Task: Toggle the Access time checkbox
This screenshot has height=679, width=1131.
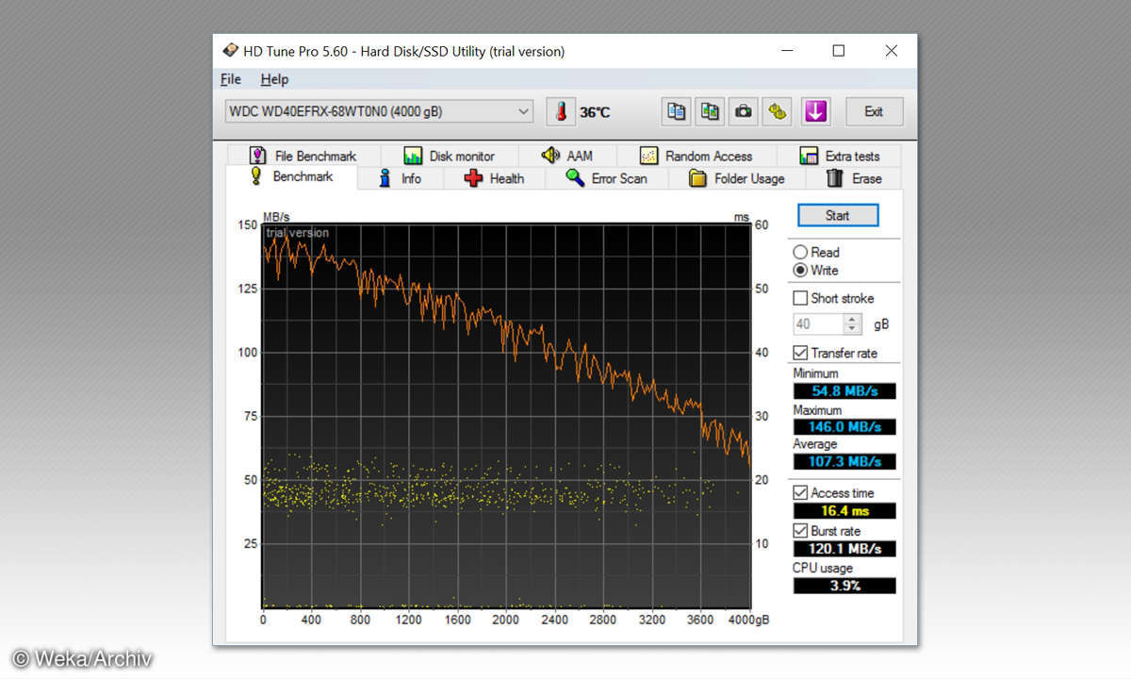Action: 800,492
